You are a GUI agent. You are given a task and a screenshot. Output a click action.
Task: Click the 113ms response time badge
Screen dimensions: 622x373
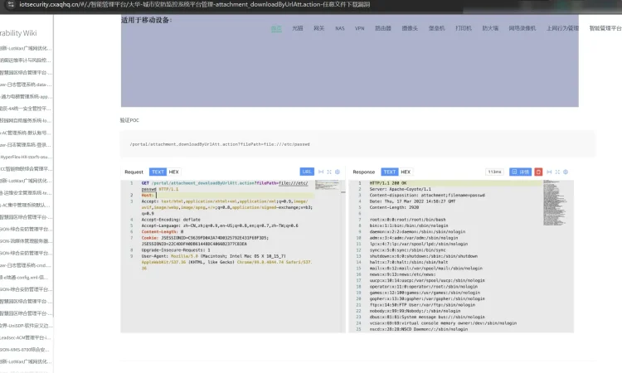click(494, 172)
